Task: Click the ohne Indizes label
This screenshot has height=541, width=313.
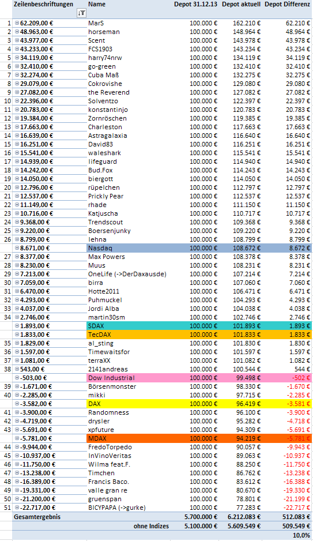Action: point(152,526)
